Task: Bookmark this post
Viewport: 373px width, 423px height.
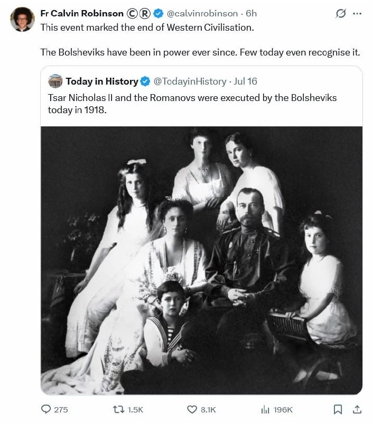Action: tap(338, 409)
